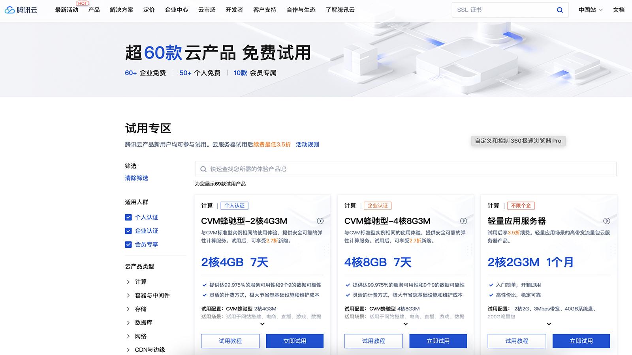Click the 清除筛选 link
632x355 pixels.
point(137,178)
